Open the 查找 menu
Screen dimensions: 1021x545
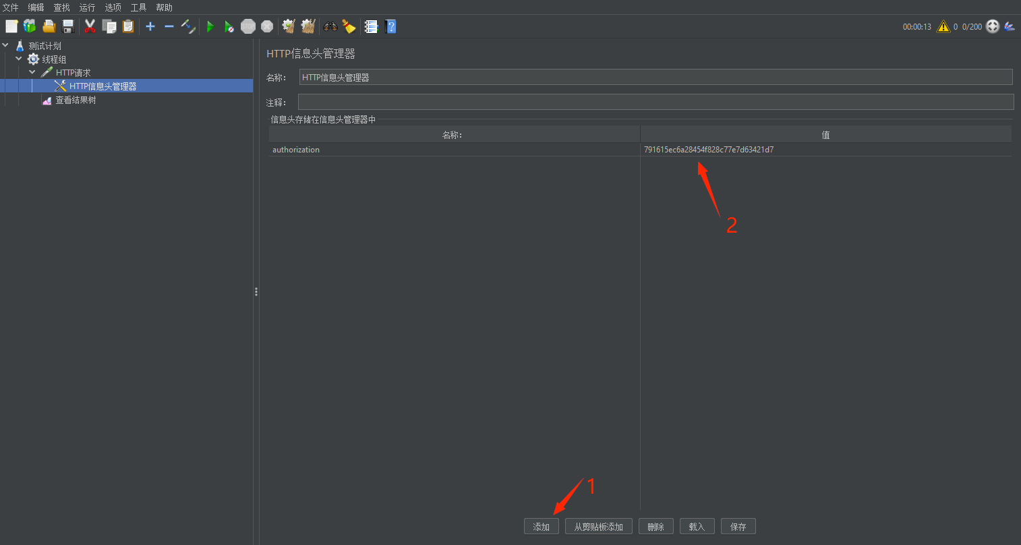click(x=61, y=7)
